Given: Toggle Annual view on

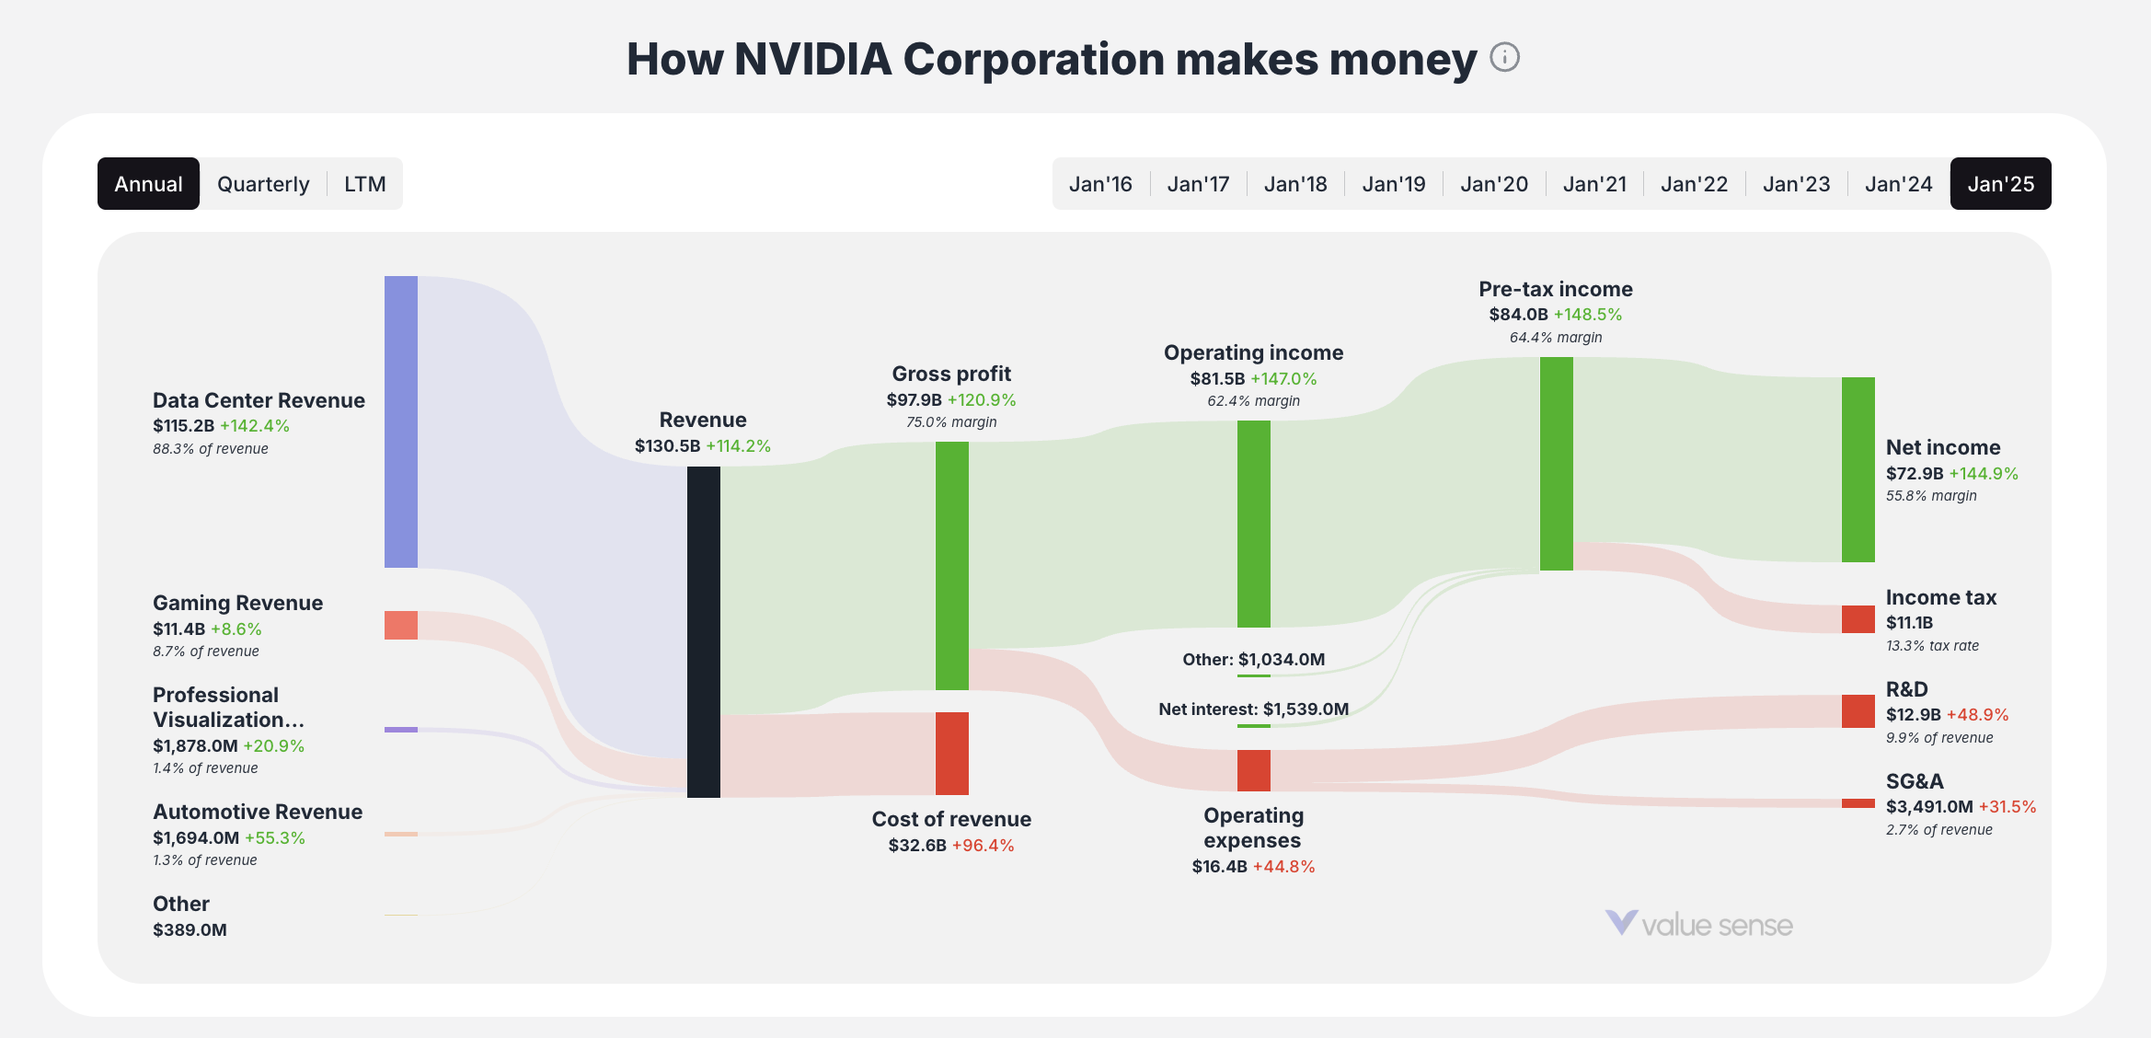Looking at the screenshot, I should pos(148,183).
